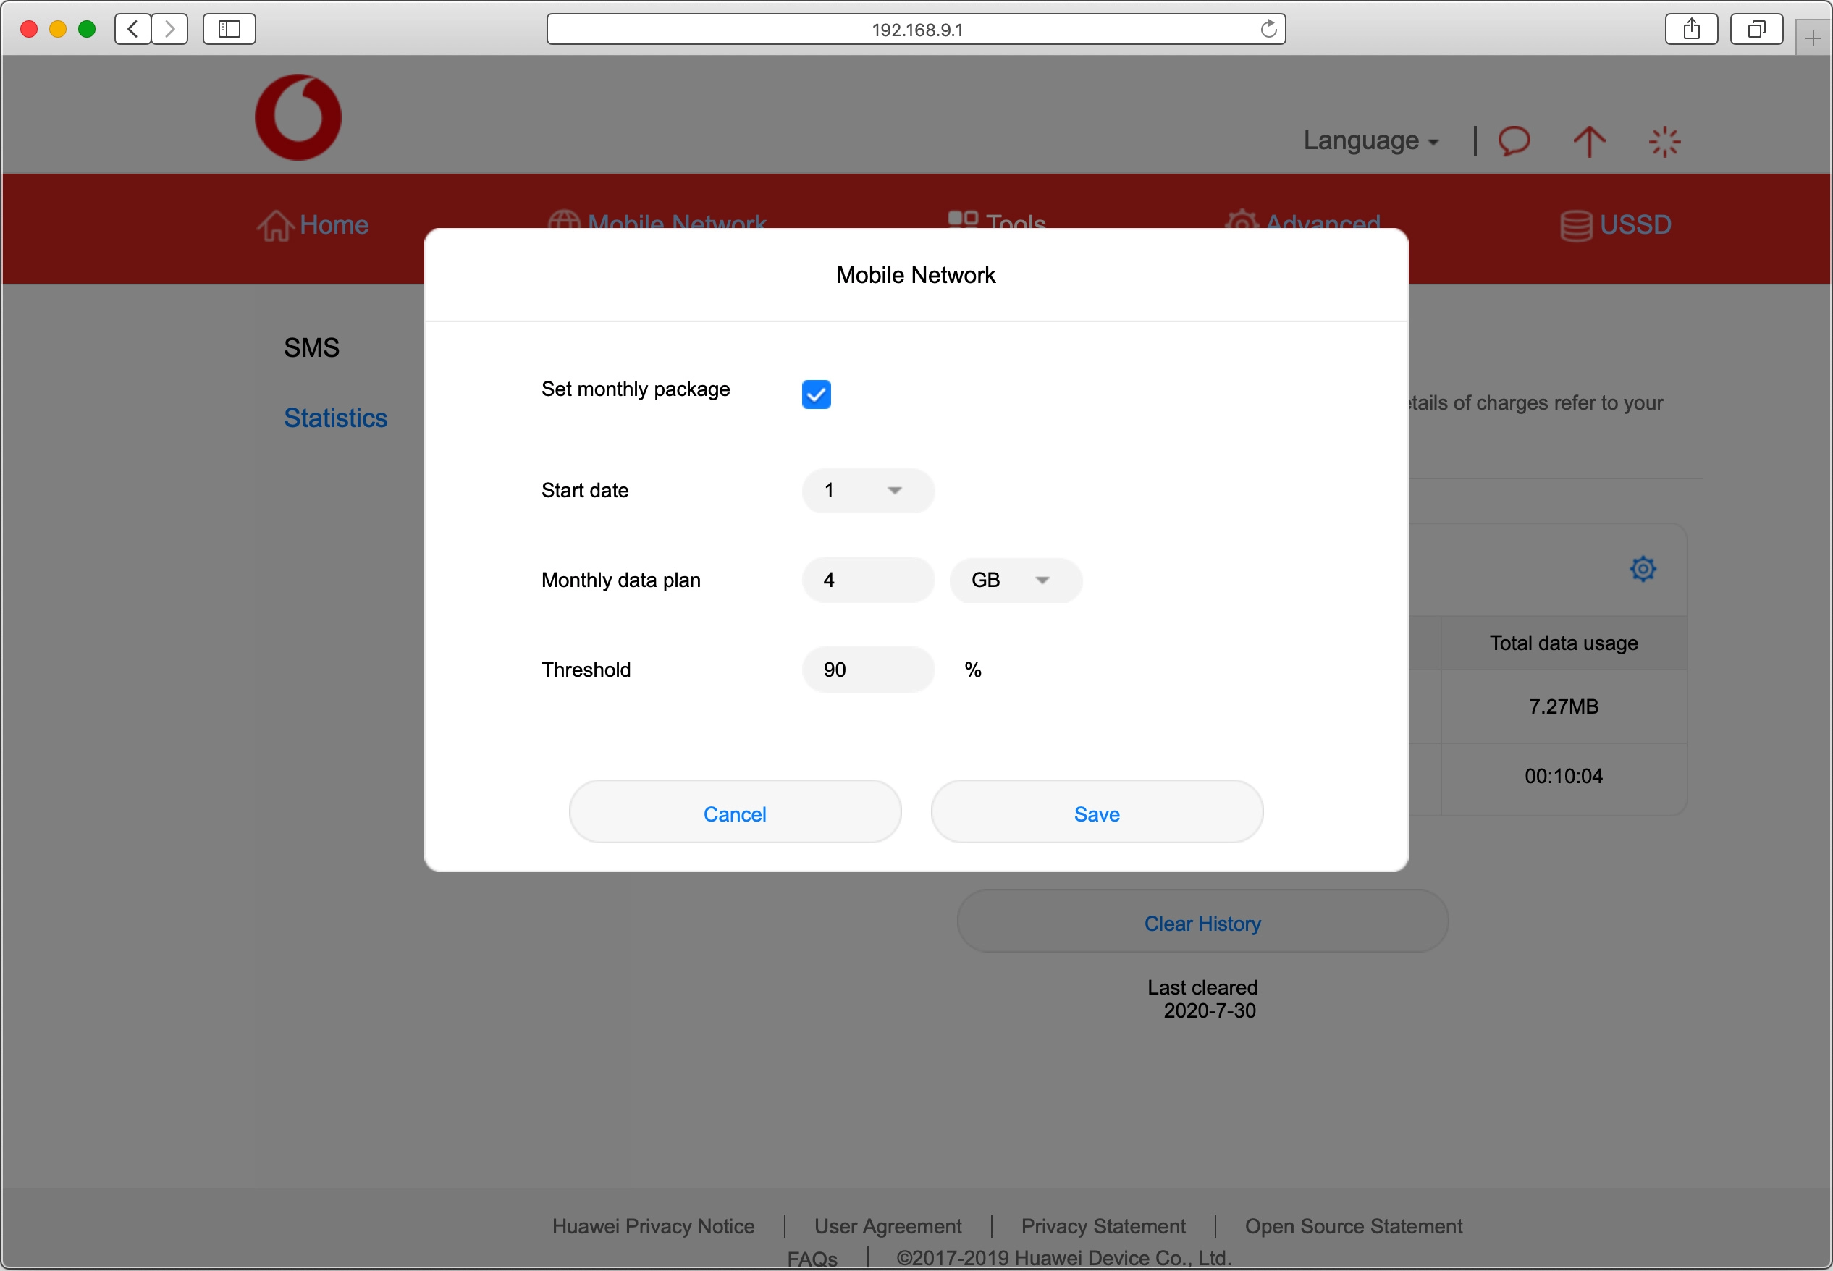
Task: Open statistics settings gear icon
Action: click(1643, 569)
